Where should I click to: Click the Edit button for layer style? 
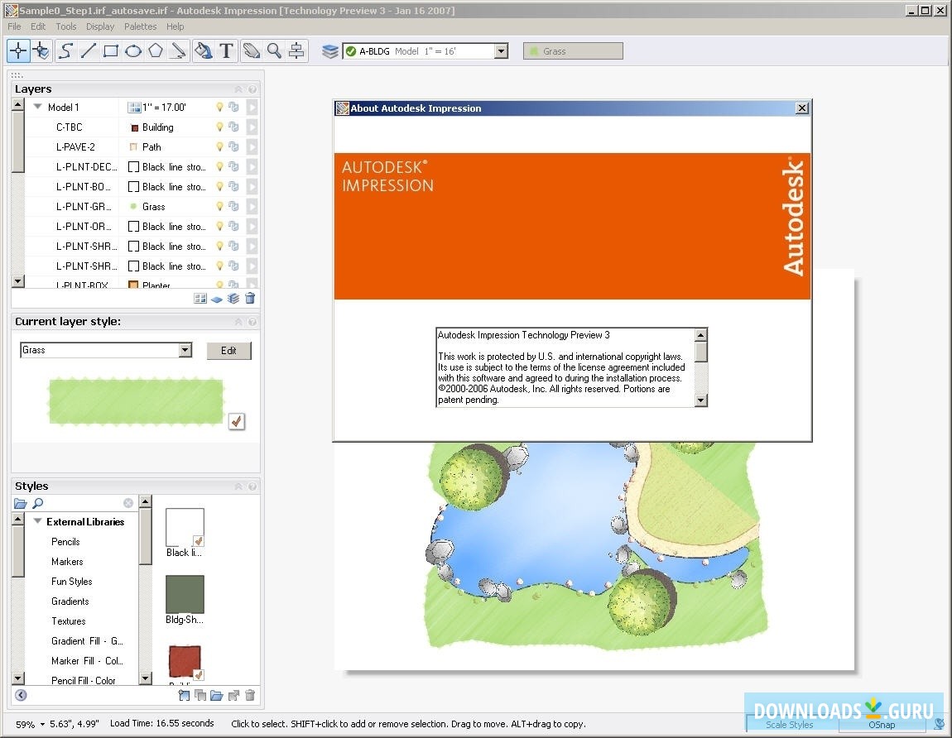(228, 351)
